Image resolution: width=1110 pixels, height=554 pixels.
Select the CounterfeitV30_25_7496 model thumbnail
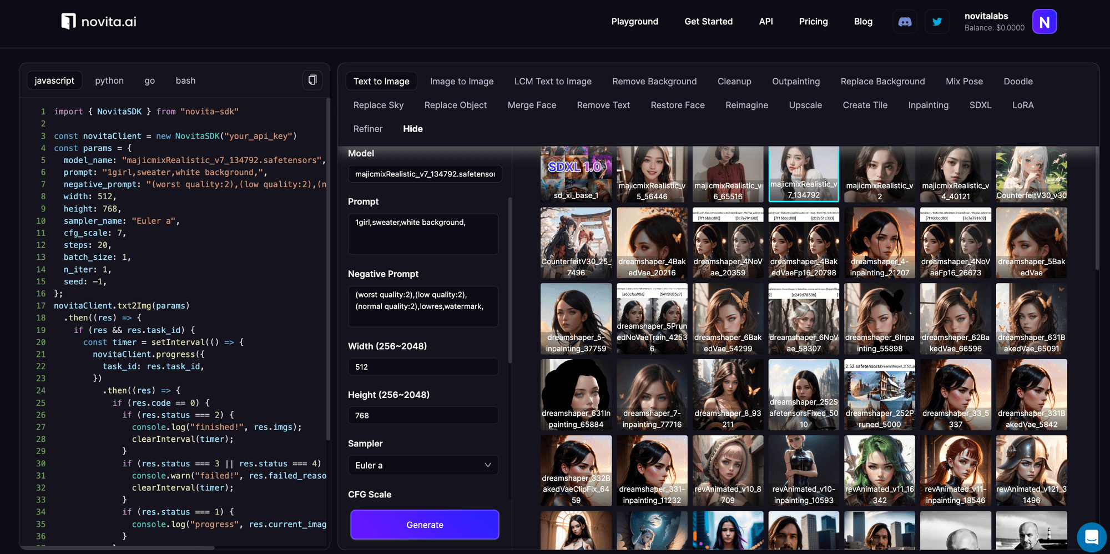[x=576, y=243]
